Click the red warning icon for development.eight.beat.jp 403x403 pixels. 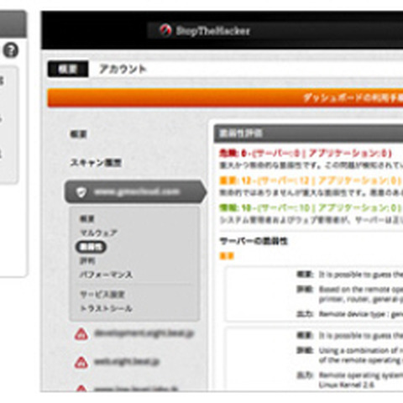[81, 334]
